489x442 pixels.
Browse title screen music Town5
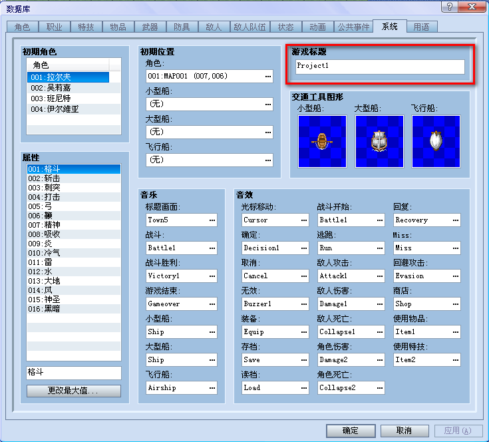(x=212, y=220)
